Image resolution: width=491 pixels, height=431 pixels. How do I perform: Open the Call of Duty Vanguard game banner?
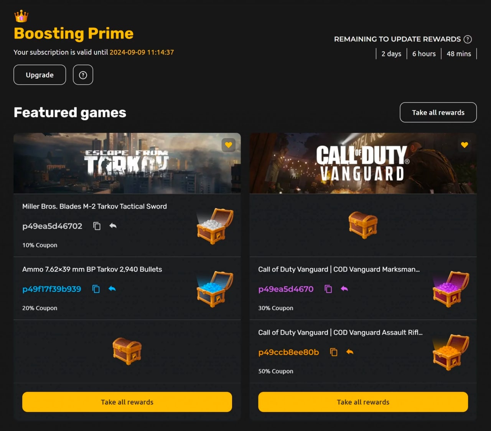pos(363,163)
